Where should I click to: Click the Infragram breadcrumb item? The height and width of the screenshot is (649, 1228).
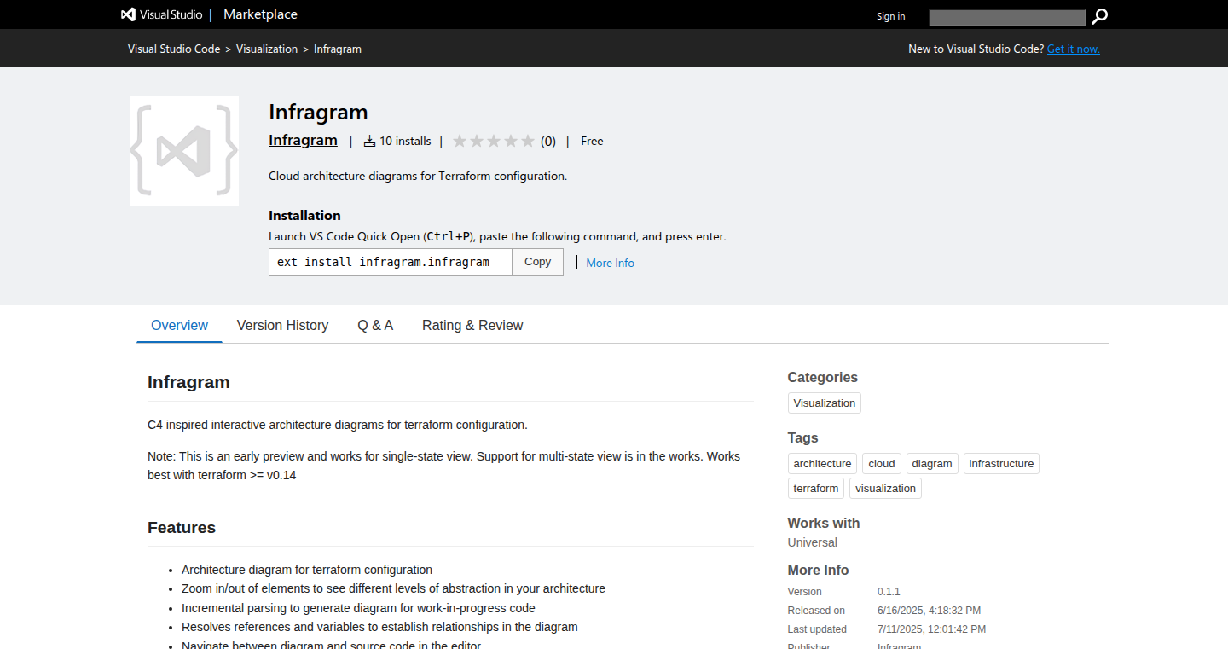tap(338, 49)
